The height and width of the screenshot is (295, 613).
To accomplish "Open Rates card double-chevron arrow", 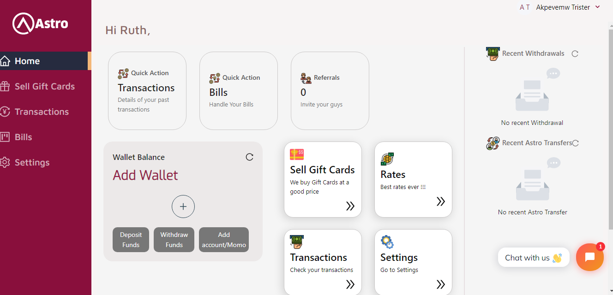I will pos(441,201).
